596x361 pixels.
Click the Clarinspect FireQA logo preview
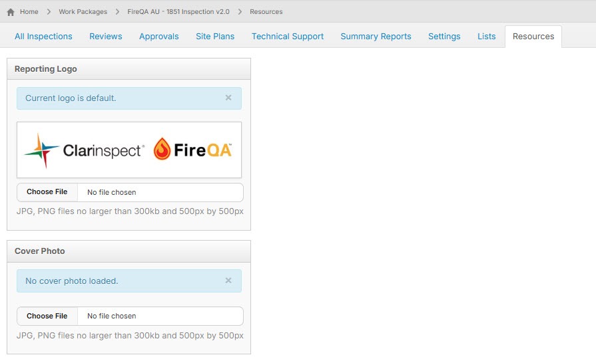click(x=129, y=150)
